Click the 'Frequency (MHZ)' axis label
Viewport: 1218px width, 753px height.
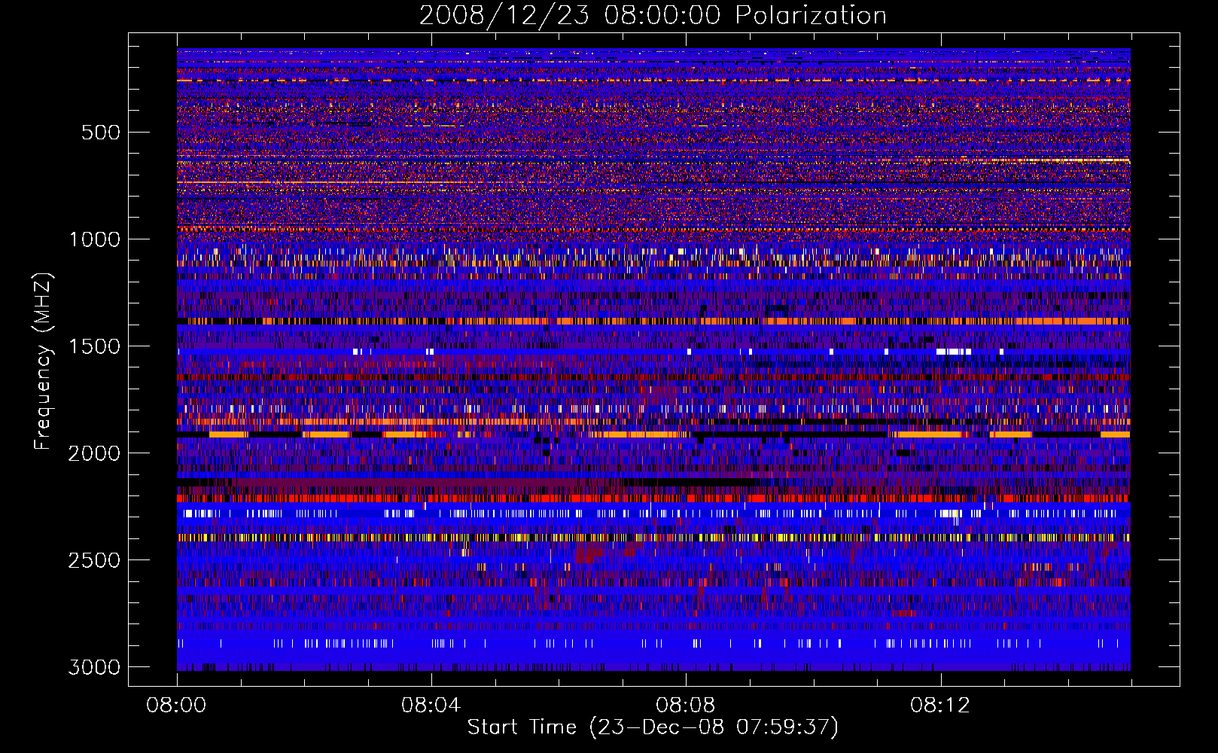(43, 361)
